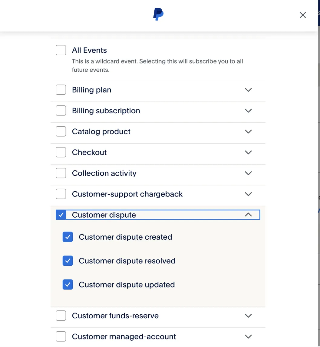The image size is (320, 347).
Task: Close the webhook events dialog
Action: click(303, 15)
